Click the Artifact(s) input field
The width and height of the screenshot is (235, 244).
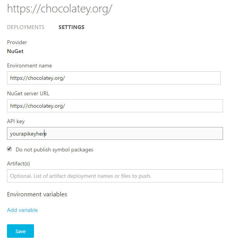coord(115,176)
